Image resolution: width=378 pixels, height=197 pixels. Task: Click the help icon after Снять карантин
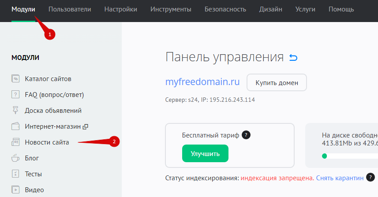pyautogui.click(x=370, y=178)
